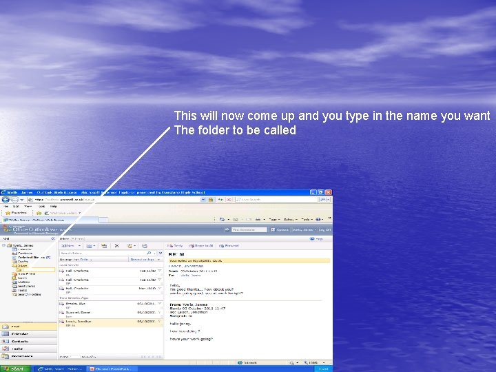Open the address bar history dropdown

pos(203,200)
